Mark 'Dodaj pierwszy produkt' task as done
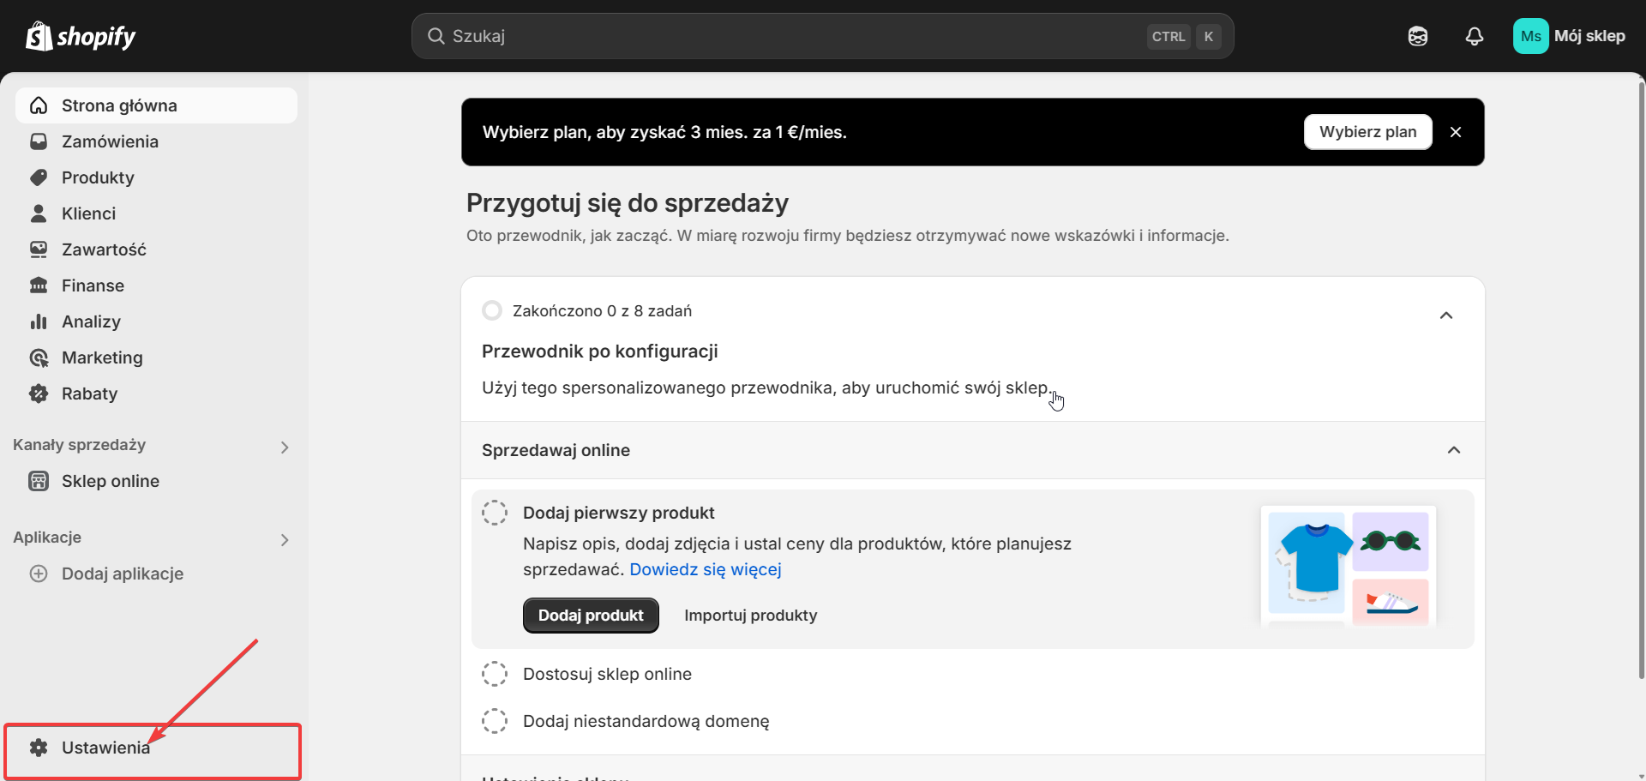This screenshot has height=781, width=1646. click(x=495, y=513)
